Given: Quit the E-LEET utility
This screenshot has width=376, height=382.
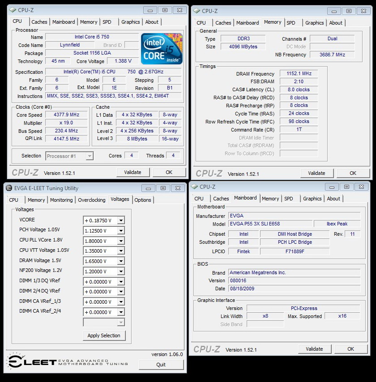Looking at the screenshot, I should [x=161, y=365].
